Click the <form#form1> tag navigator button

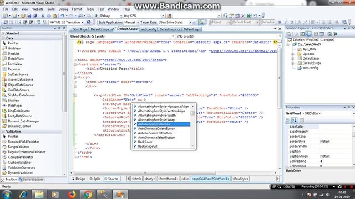tap(168, 179)
